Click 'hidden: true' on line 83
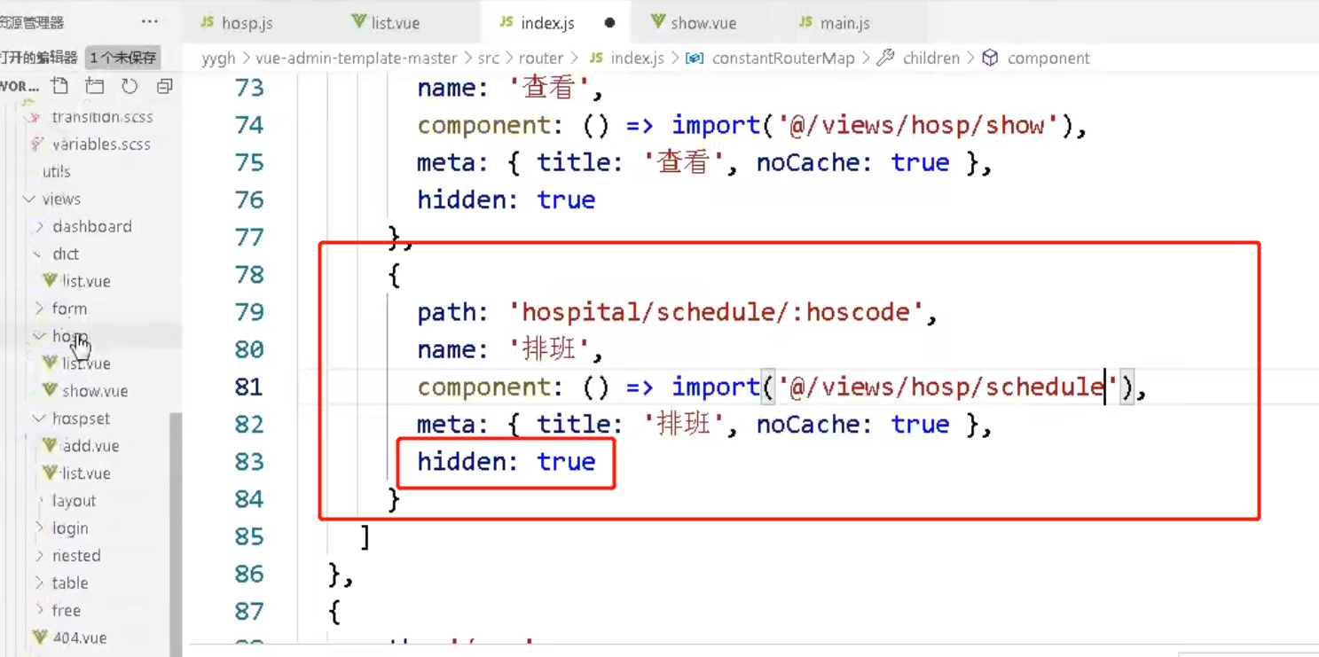1319x657 pixels. point(506,462)
